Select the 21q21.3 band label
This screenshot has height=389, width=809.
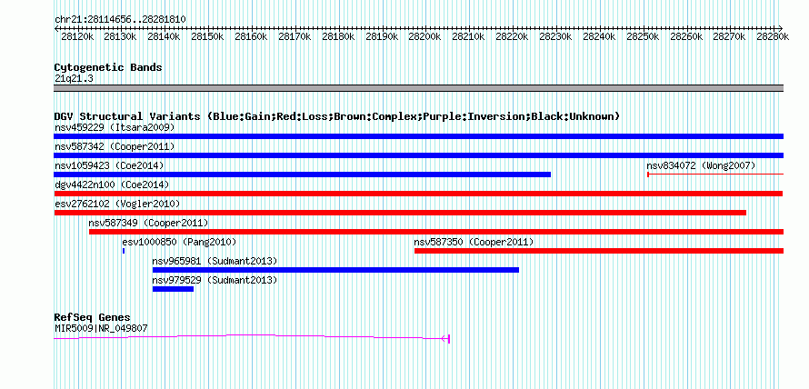[x=74, y=79]
